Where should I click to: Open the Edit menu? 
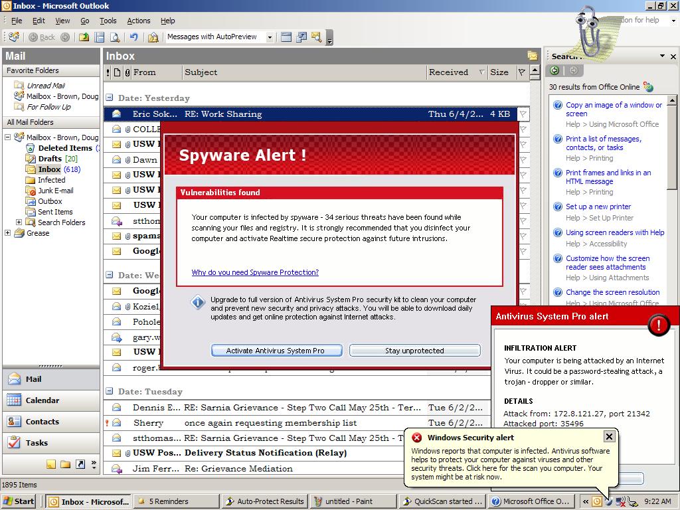click(x=39, y=21)
